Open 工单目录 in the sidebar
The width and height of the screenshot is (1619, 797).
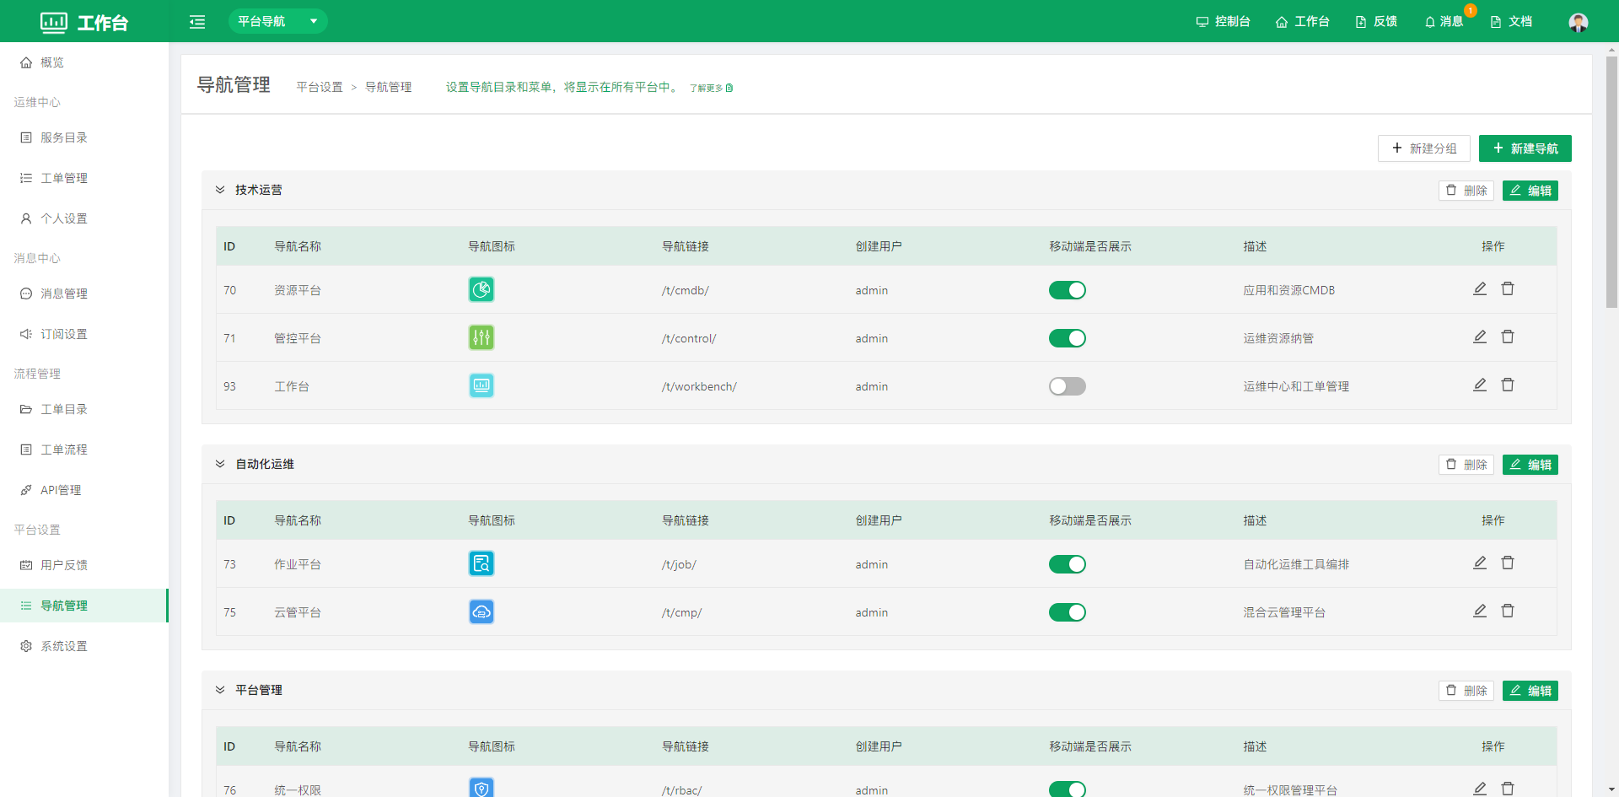(x=84, y=409)
